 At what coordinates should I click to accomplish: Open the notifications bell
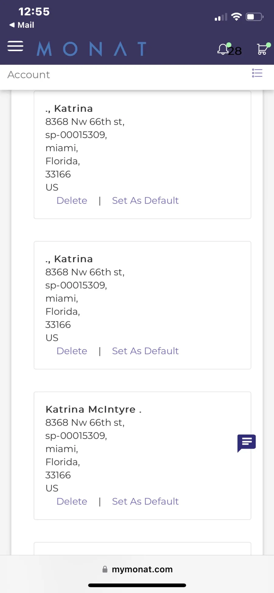click(x=223, y=49)
